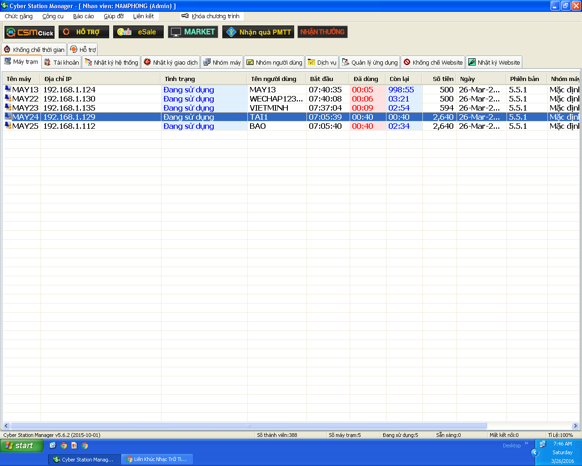Open the Báo cáo menu
The width and height of the screenshot is (582, 466).
click(x=83, y=16)
